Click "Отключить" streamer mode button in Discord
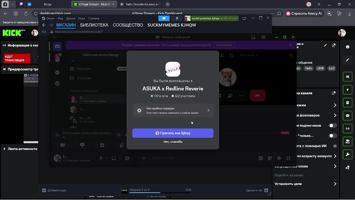Image resolution: width=355 pixels, height=200 pixels. 224,45
